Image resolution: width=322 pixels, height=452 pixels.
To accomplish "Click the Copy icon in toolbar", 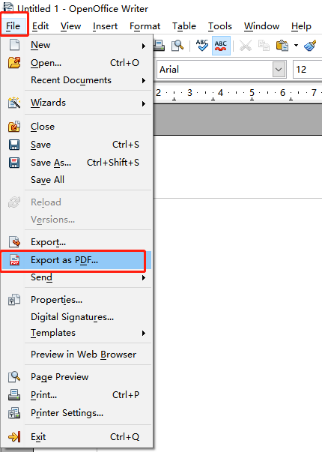I will click(x=264, y=46).
